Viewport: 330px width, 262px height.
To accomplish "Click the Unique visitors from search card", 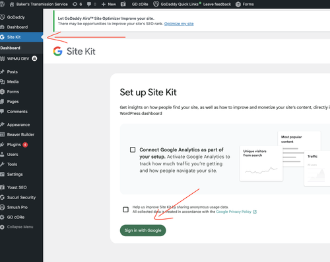I will [261, 163].
